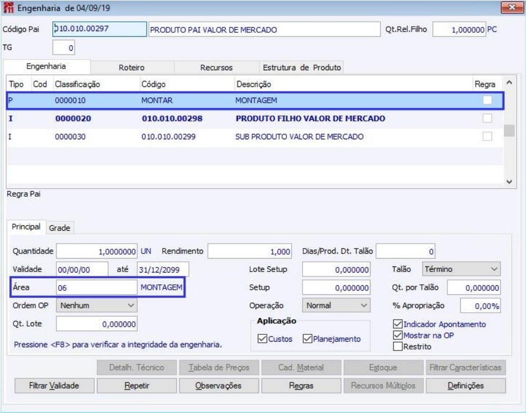Open the Estrutura de Produto tab

coord(301,67)
